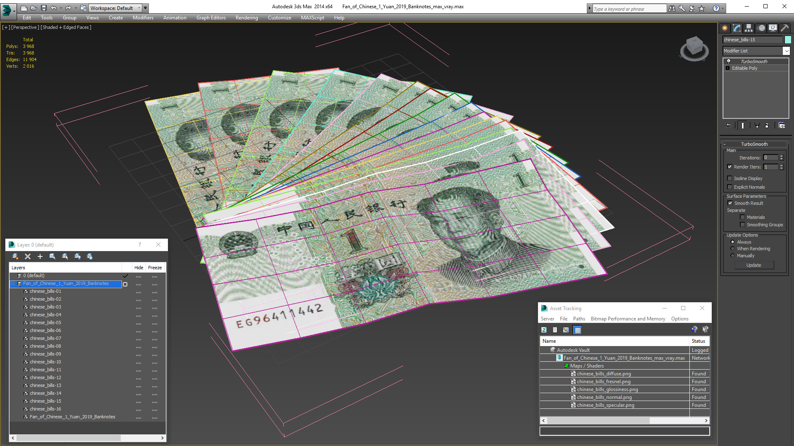Viewport: 794px width, 446px height.
Task: Select the When Rendering update option
Action: pyautogui.click(x=732, y=249)
